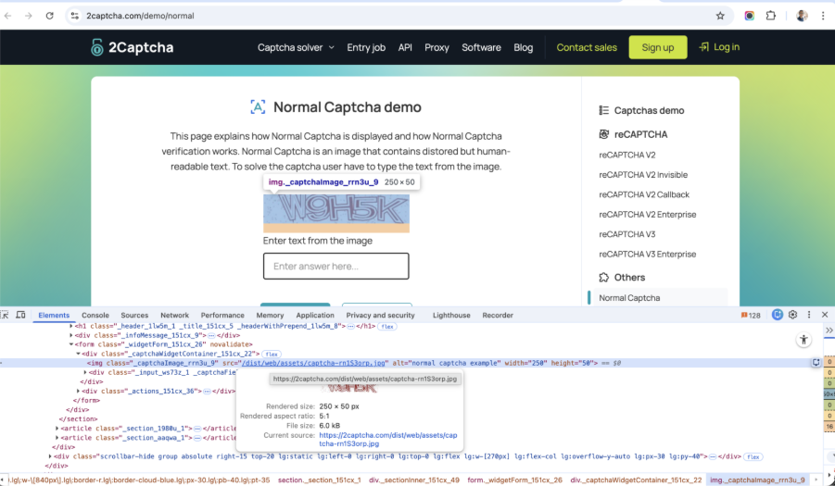
Task: Open DevTools customize three-dot menu
Action: tap(809, 315)
